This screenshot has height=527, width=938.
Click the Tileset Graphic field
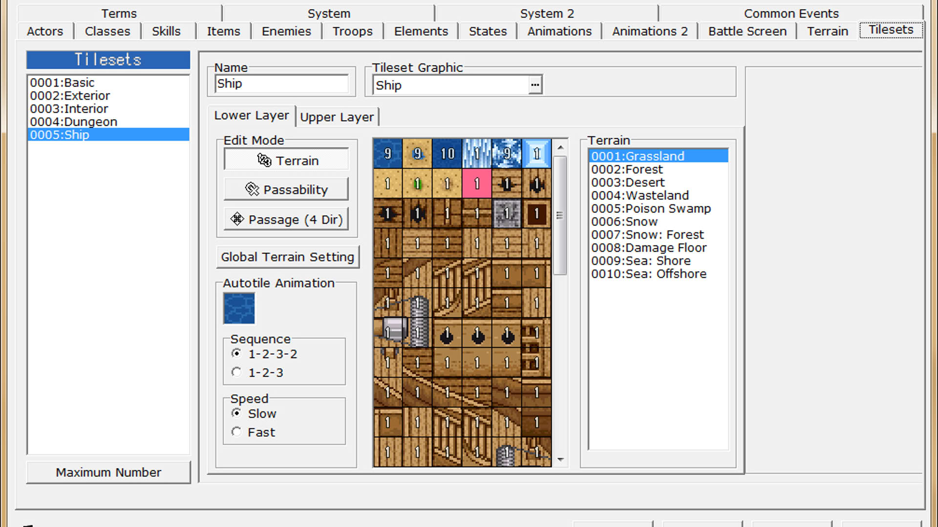[451, 85]
